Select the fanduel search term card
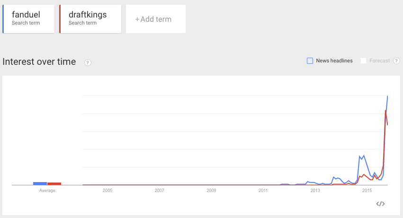 pos(29,19)
